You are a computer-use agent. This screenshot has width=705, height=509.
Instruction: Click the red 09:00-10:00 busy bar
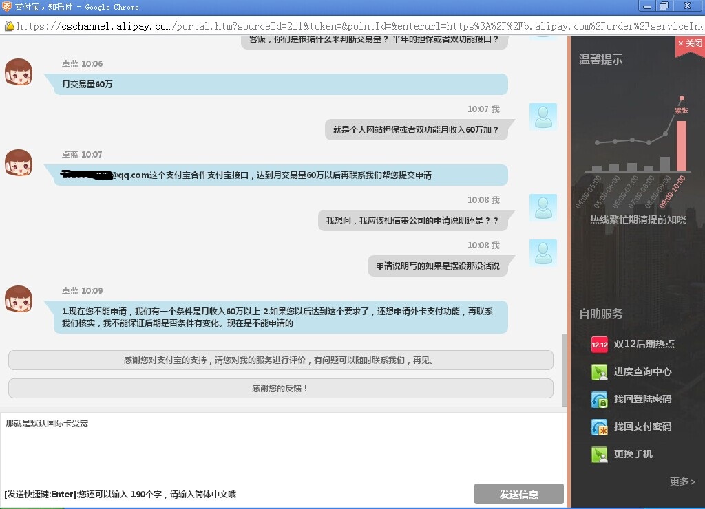pos(681,145)
